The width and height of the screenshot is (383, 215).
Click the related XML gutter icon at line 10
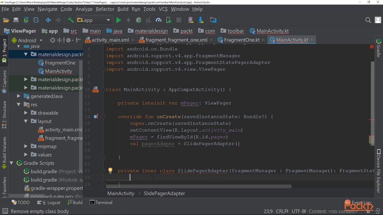click(95, 89)
